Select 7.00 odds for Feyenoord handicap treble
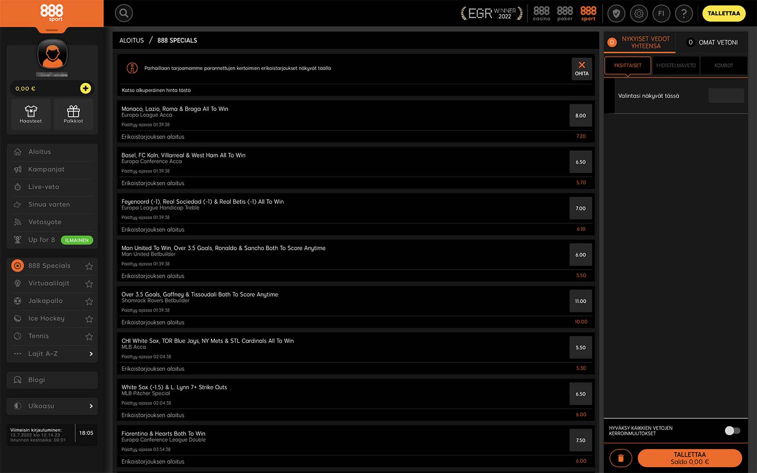757x473 pixels. 581,208
